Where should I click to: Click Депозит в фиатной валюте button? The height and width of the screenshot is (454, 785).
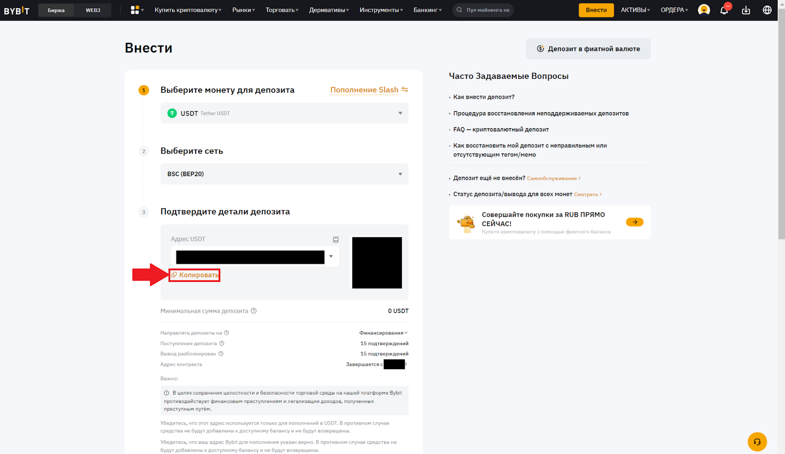(588, 49)
